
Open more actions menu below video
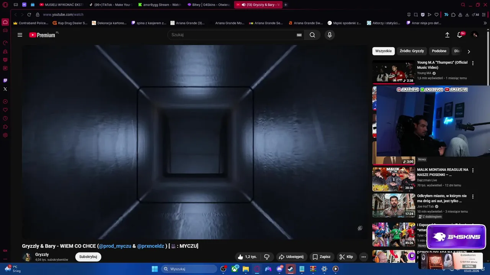364,257
